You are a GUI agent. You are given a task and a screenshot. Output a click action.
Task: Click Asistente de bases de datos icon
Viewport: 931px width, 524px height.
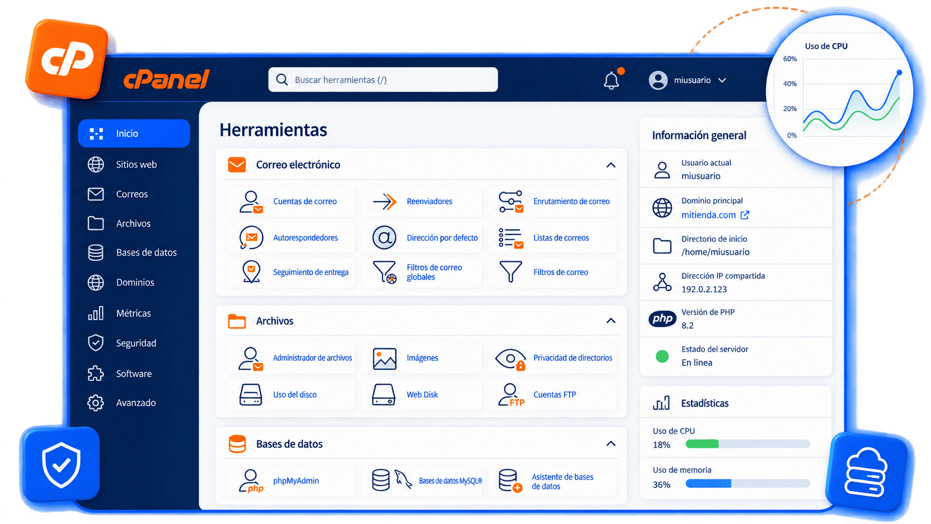[511, 481]
